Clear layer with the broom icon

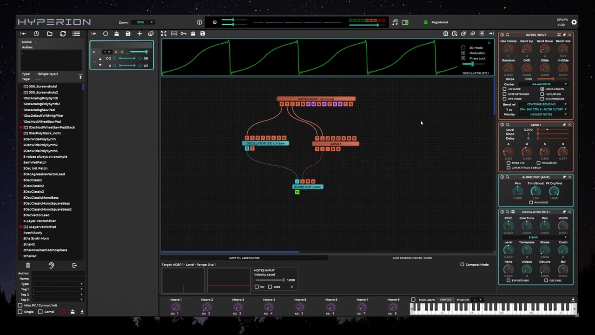point(117,33)
